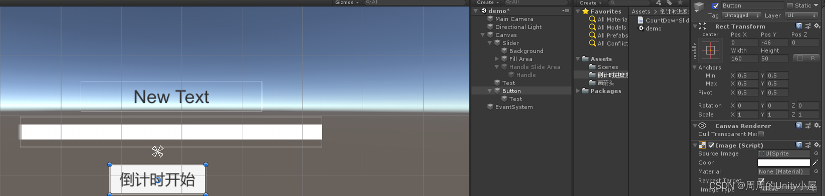Open the Scenes folder in Project
The image size is (825, 196).
click(603, 67)
